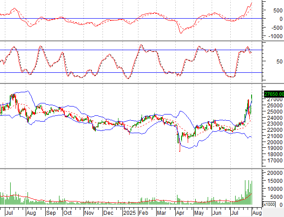Click the 15000 volume axis value
Viewport: 284px width, 217px height.
click(x=275, y=181)
